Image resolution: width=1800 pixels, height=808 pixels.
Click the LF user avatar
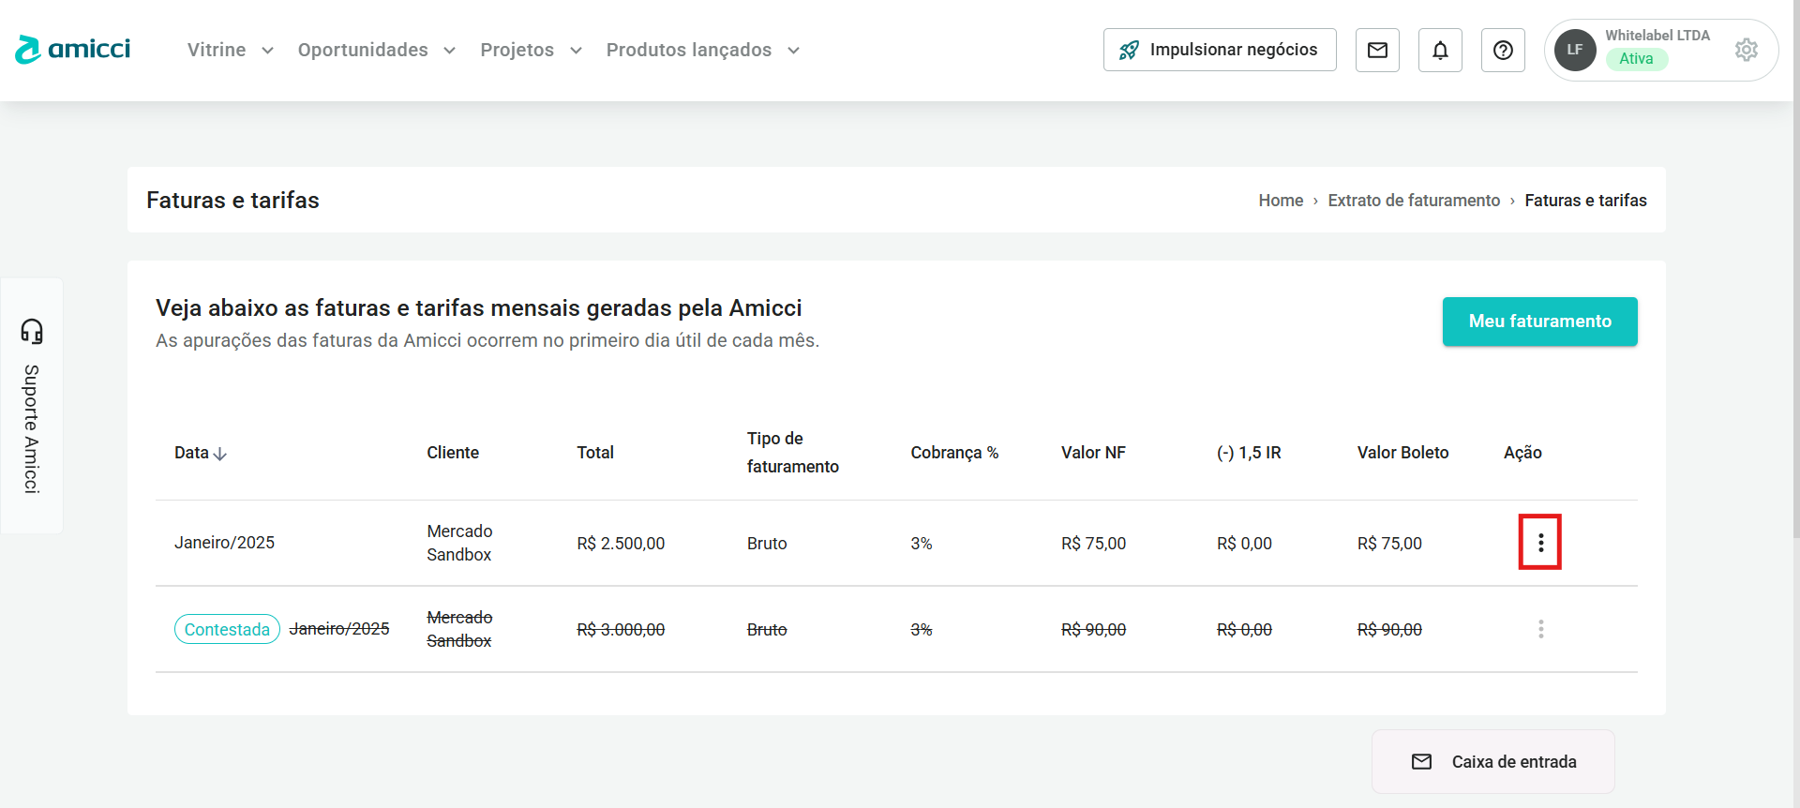point(1575,50)
